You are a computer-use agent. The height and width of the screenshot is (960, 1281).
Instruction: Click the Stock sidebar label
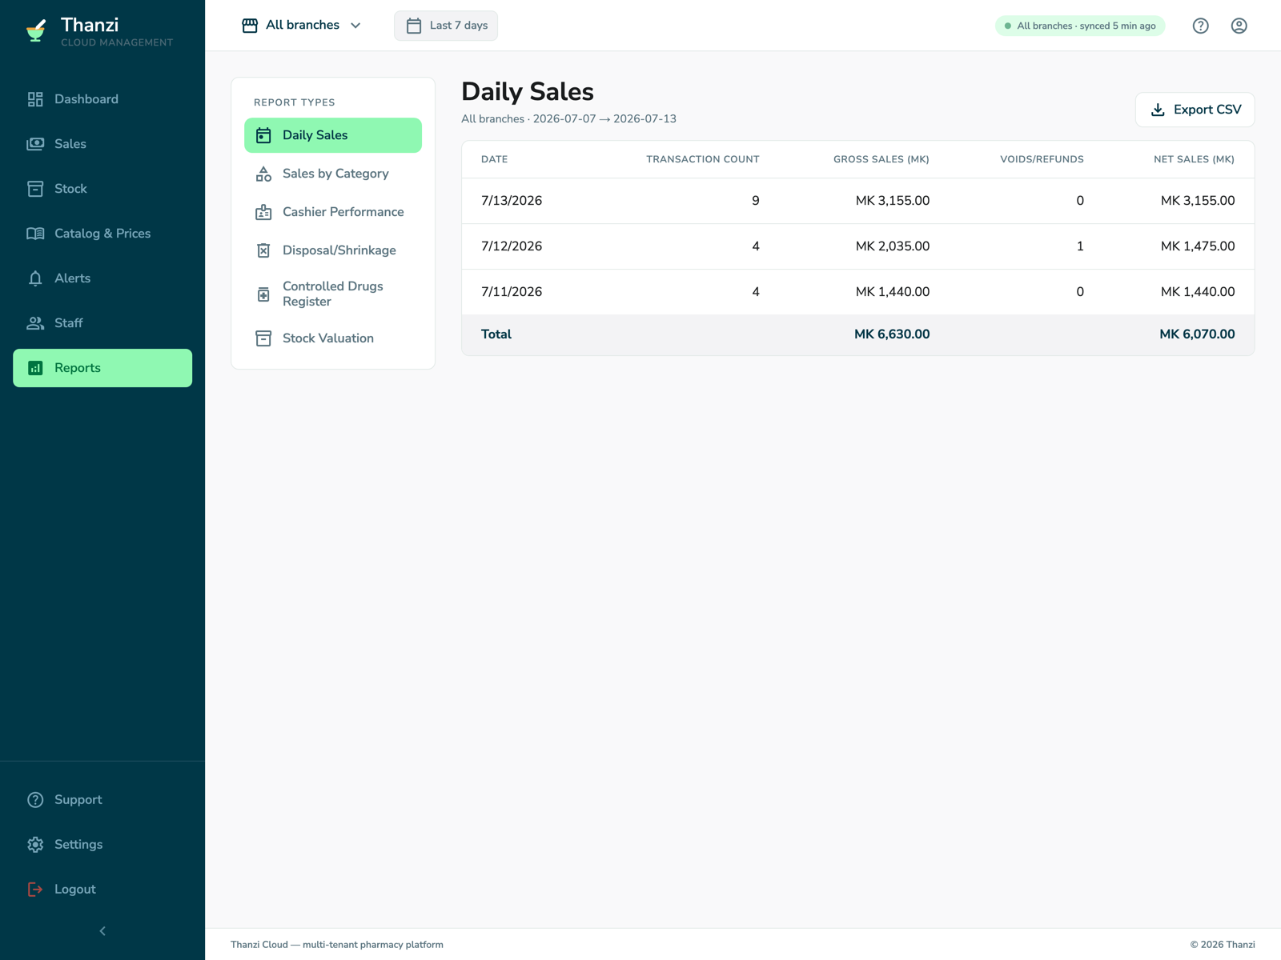pyautogui.click(x=70, y=189)
